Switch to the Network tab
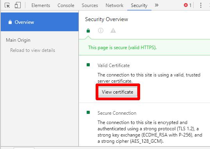Screen dimensions: 210x149 114,5
